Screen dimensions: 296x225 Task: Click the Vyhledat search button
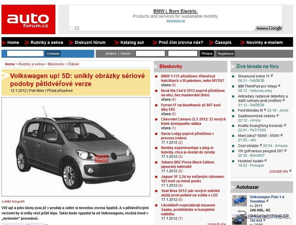tap(53, 54)
